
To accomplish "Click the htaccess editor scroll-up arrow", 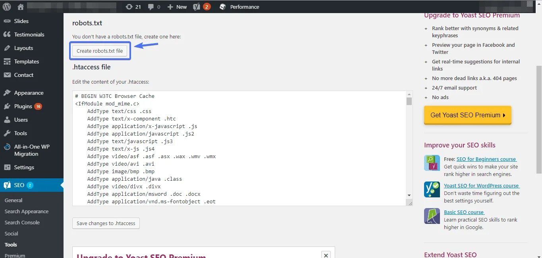I will (x=409, y=94).
